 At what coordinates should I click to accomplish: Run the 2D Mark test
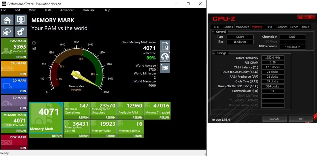pyautogui.click(x=23, y=91)
